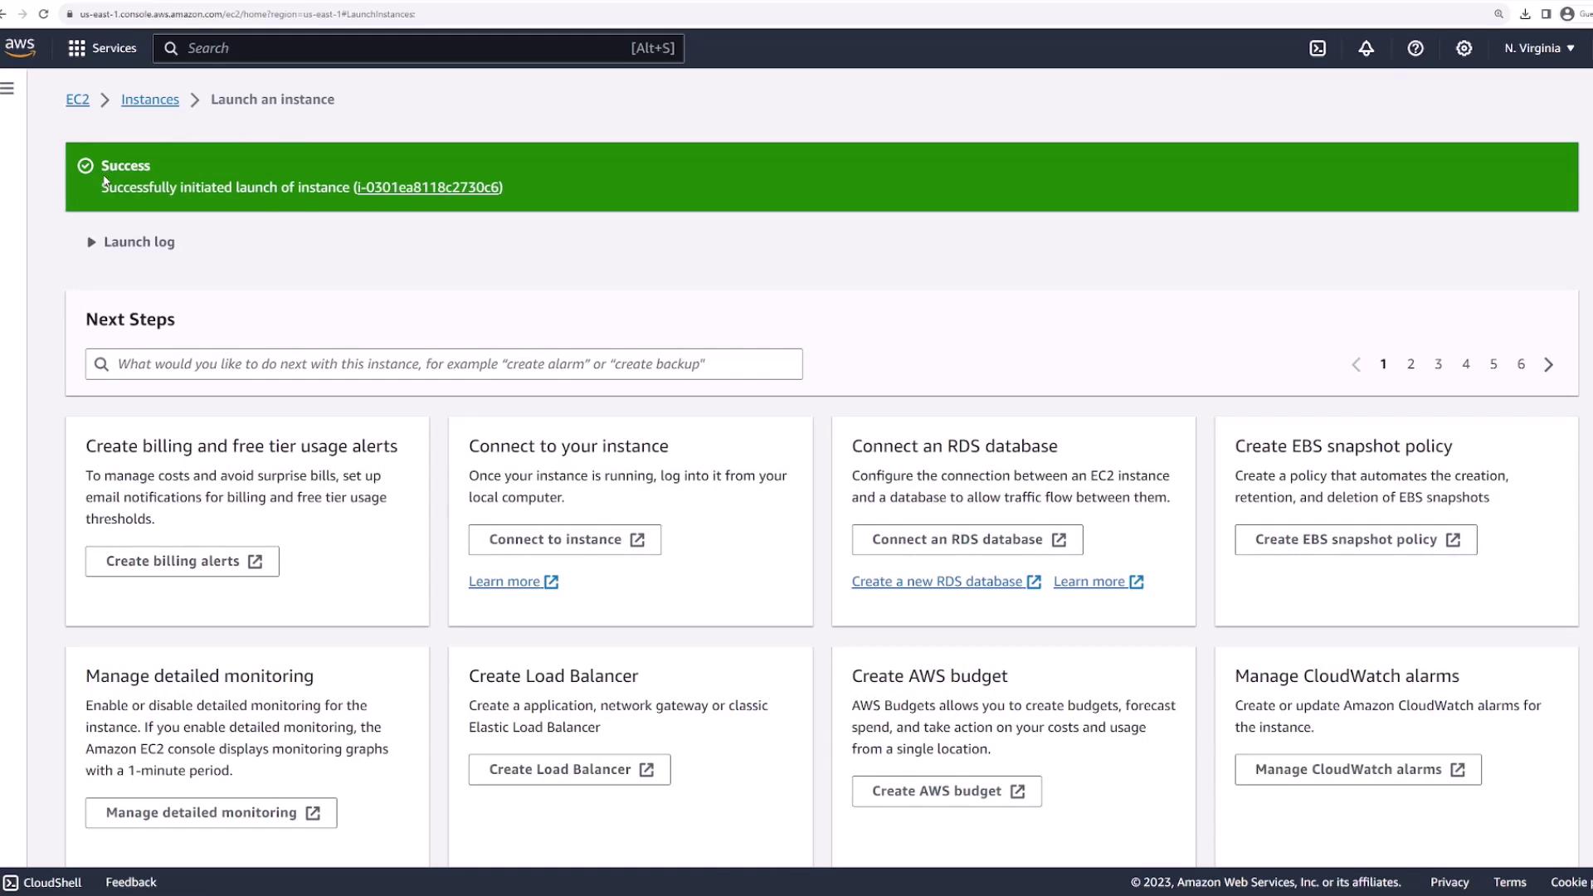Go to the next page of Next Steps
The image size is (1593, 896).
point(1548,364)
